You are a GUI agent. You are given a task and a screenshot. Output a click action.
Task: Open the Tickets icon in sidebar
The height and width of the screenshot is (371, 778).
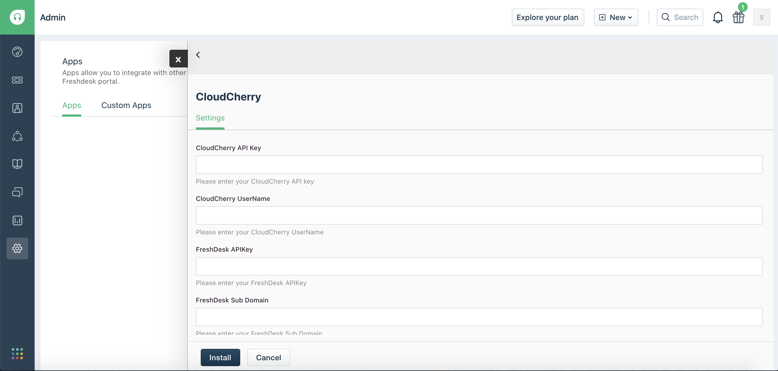[x=17, y=80]
